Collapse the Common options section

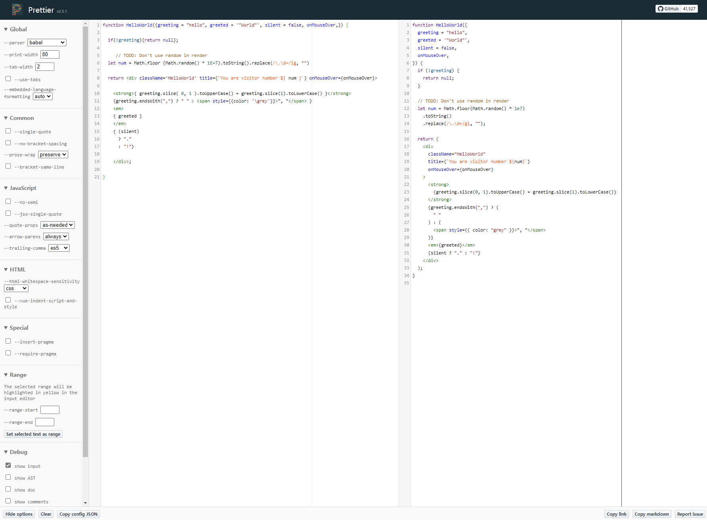pos(19,118)
